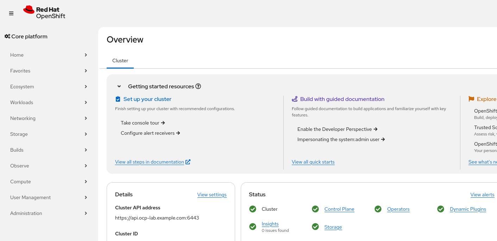Click the arrow icon after Configure alert receivers
Viewport: 497px width, 241px height.
(178, 133)
